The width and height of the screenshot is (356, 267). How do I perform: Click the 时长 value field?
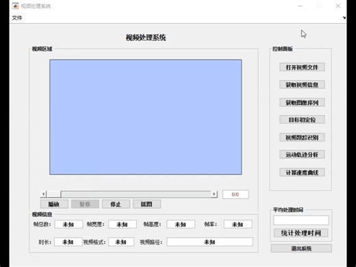tap(68, 242)
